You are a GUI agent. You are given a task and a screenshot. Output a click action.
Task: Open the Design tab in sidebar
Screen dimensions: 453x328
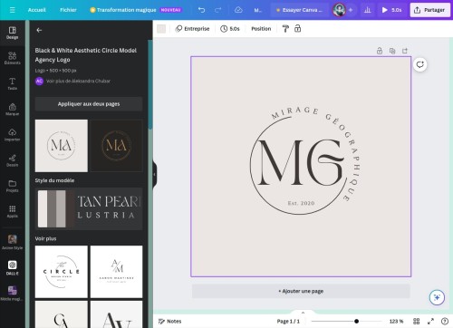coord(13,33)
